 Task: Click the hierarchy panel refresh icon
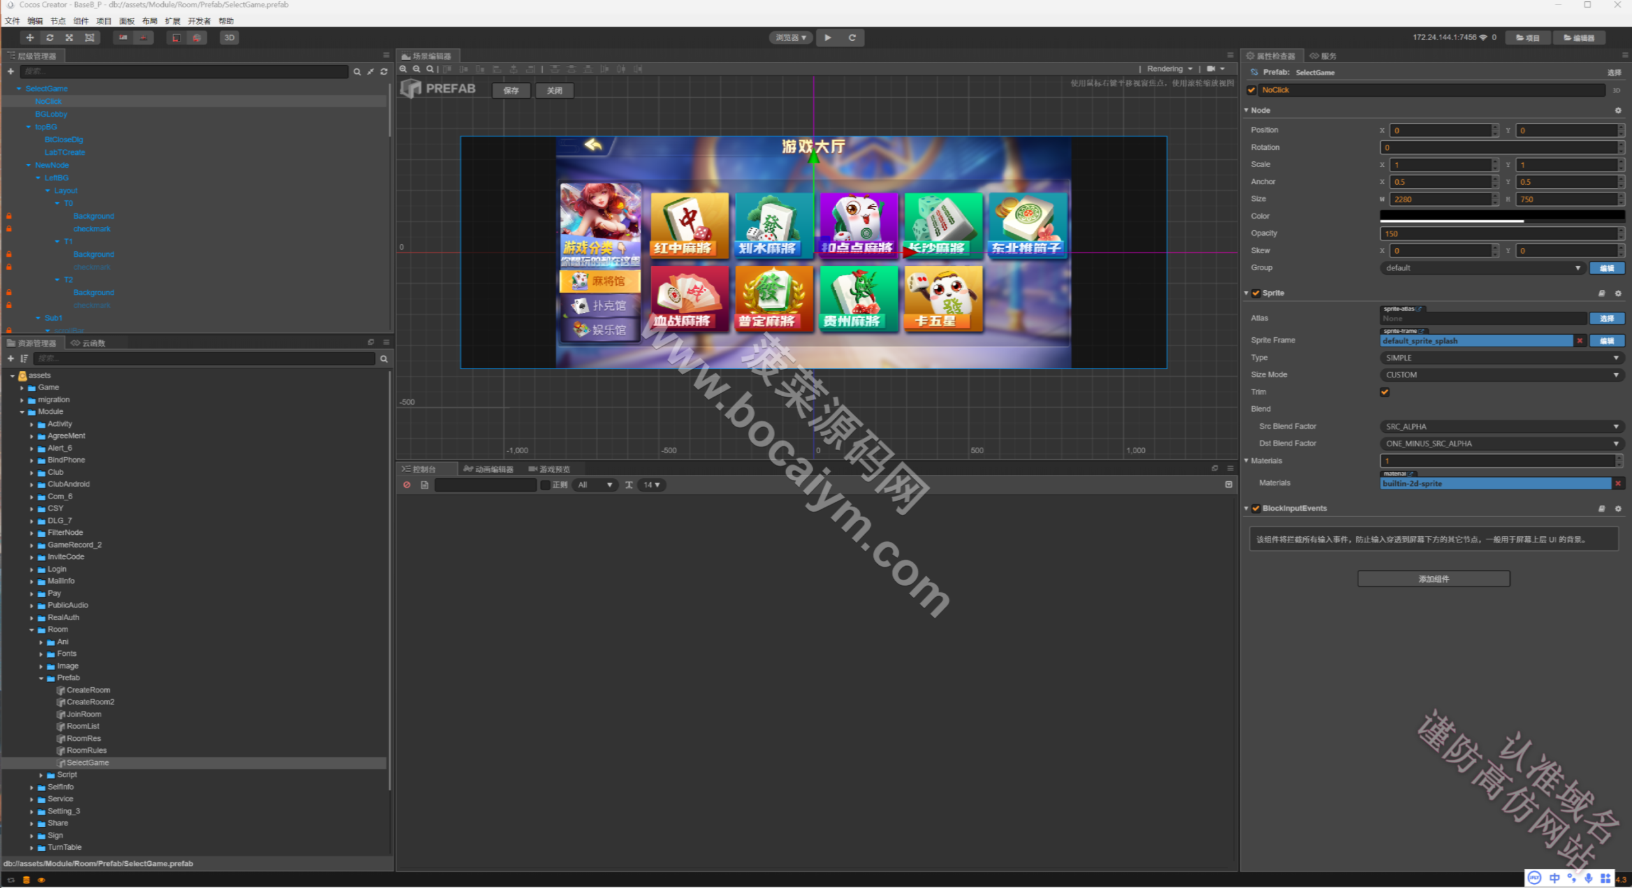coord(384,72)
